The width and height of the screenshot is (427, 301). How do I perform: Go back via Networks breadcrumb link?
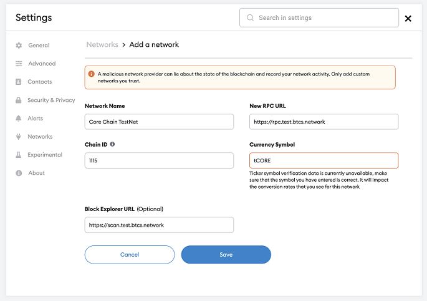(102, 45)
